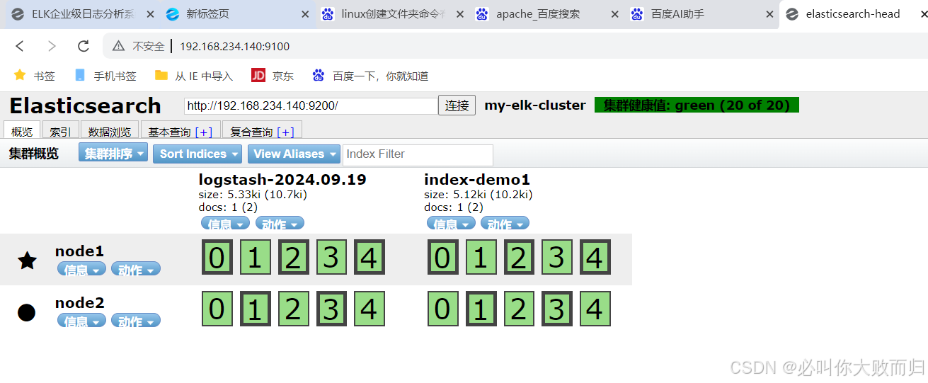928x383 pixels.
Task: Close the 新标签页 tab
Action: click(x=304, y=14)
